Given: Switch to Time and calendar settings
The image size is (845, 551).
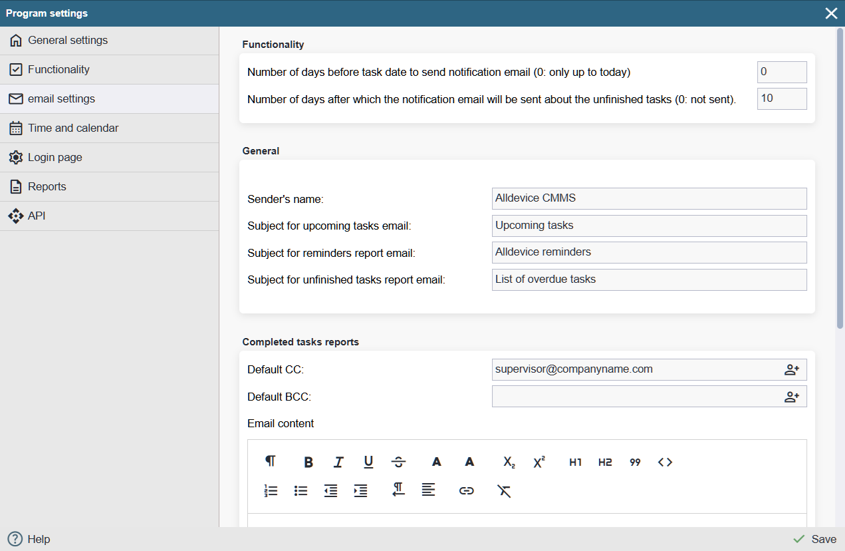Looking at the screenshot, I should [73, 128].
